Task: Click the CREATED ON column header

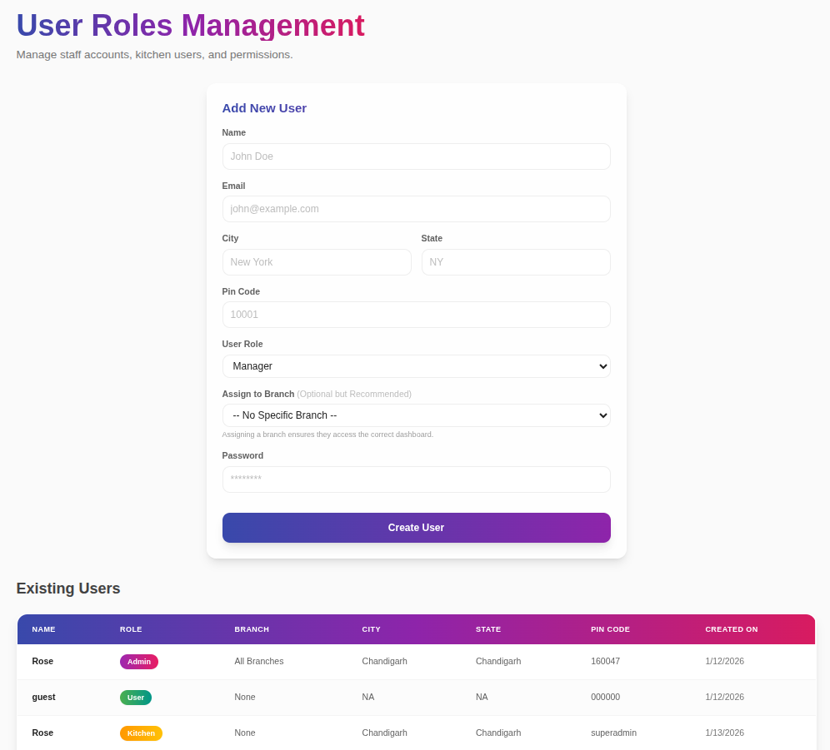Action: pos(731,629)
